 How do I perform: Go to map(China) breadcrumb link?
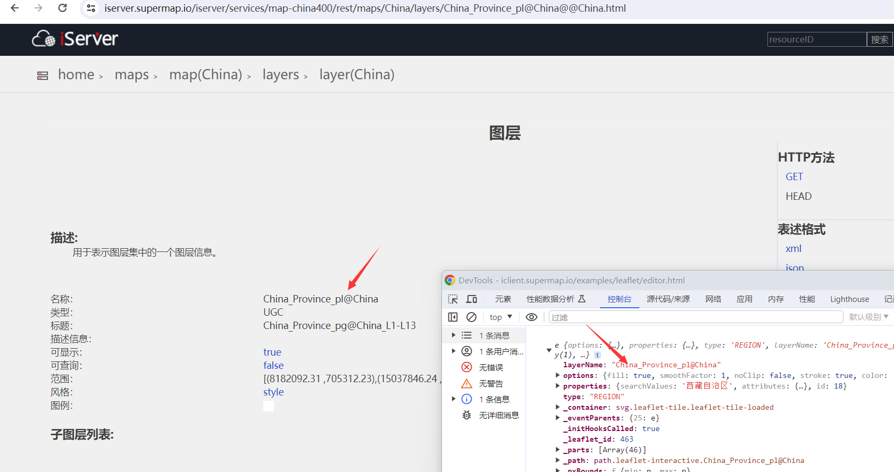click(x=206, y=74)
